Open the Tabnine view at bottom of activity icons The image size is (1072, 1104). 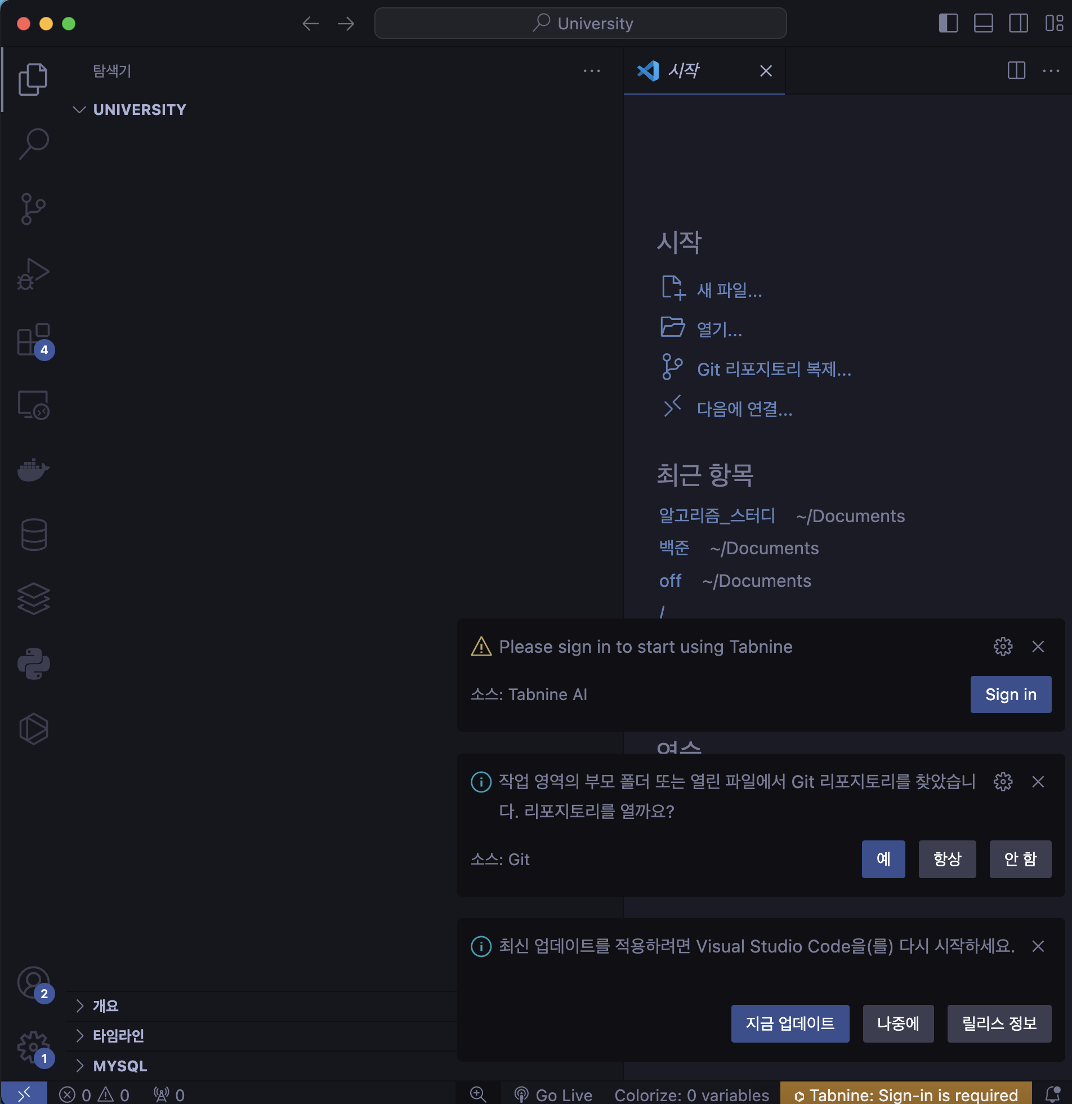33,729
